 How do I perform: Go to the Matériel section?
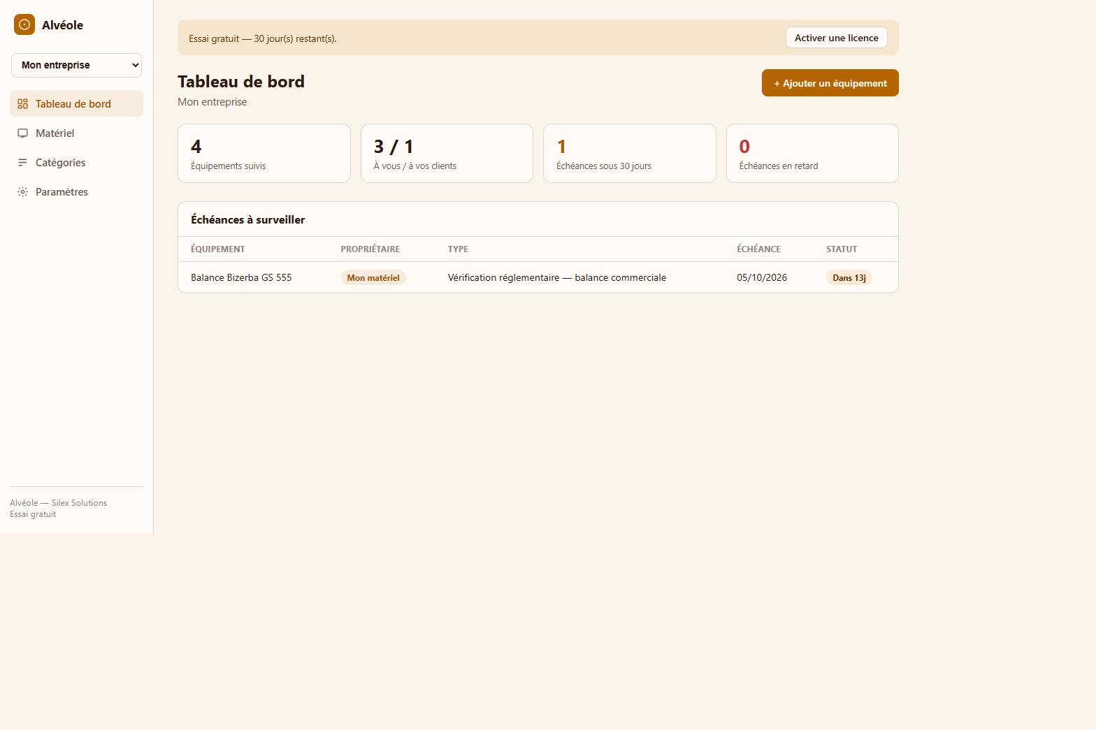click(76, 133)
